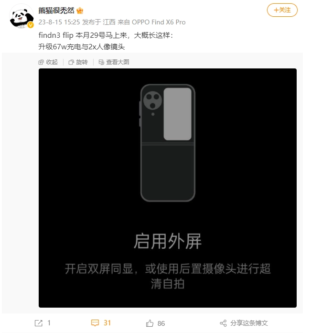This screenshot has width=311, height=333.
Task: Open username 熊猫很秃然 profile link
Action: (56, 10)
